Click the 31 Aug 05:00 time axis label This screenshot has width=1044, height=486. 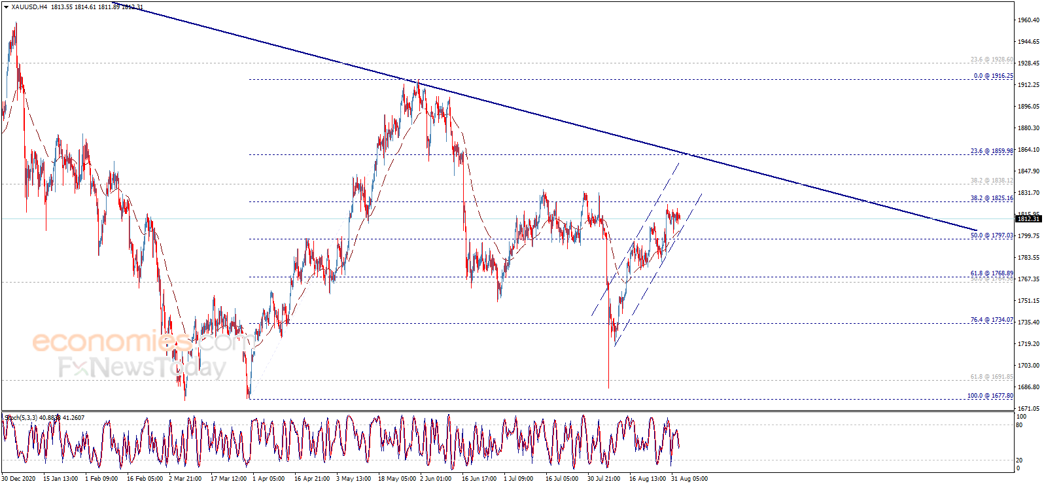pos(689,479)
